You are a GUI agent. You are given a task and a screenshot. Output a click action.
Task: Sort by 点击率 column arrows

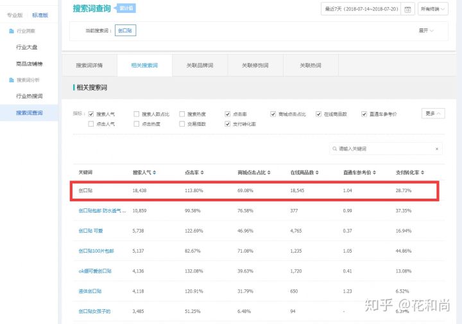(x=201, y=173)
